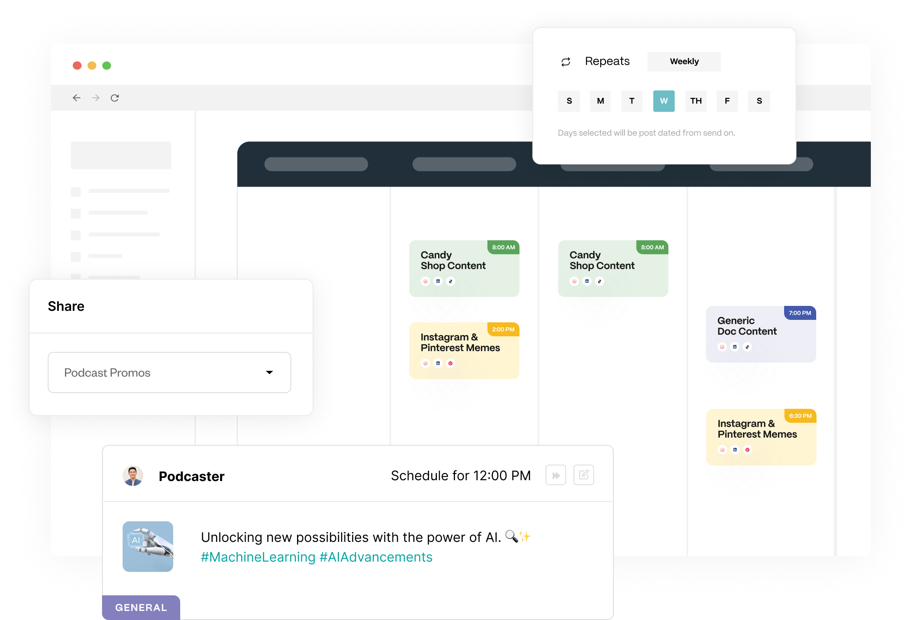This screenshot has height=620, width=917.
Task: Toggle Thursday repeat day button
Action: 696,101
